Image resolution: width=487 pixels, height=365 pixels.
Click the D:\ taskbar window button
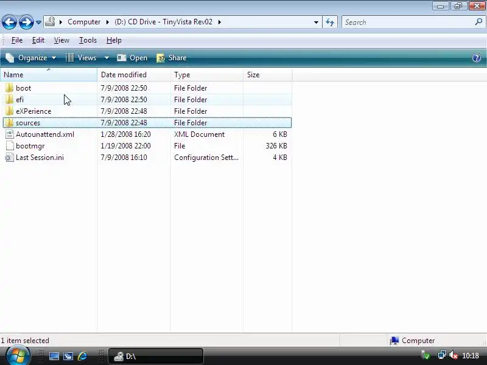156,356
